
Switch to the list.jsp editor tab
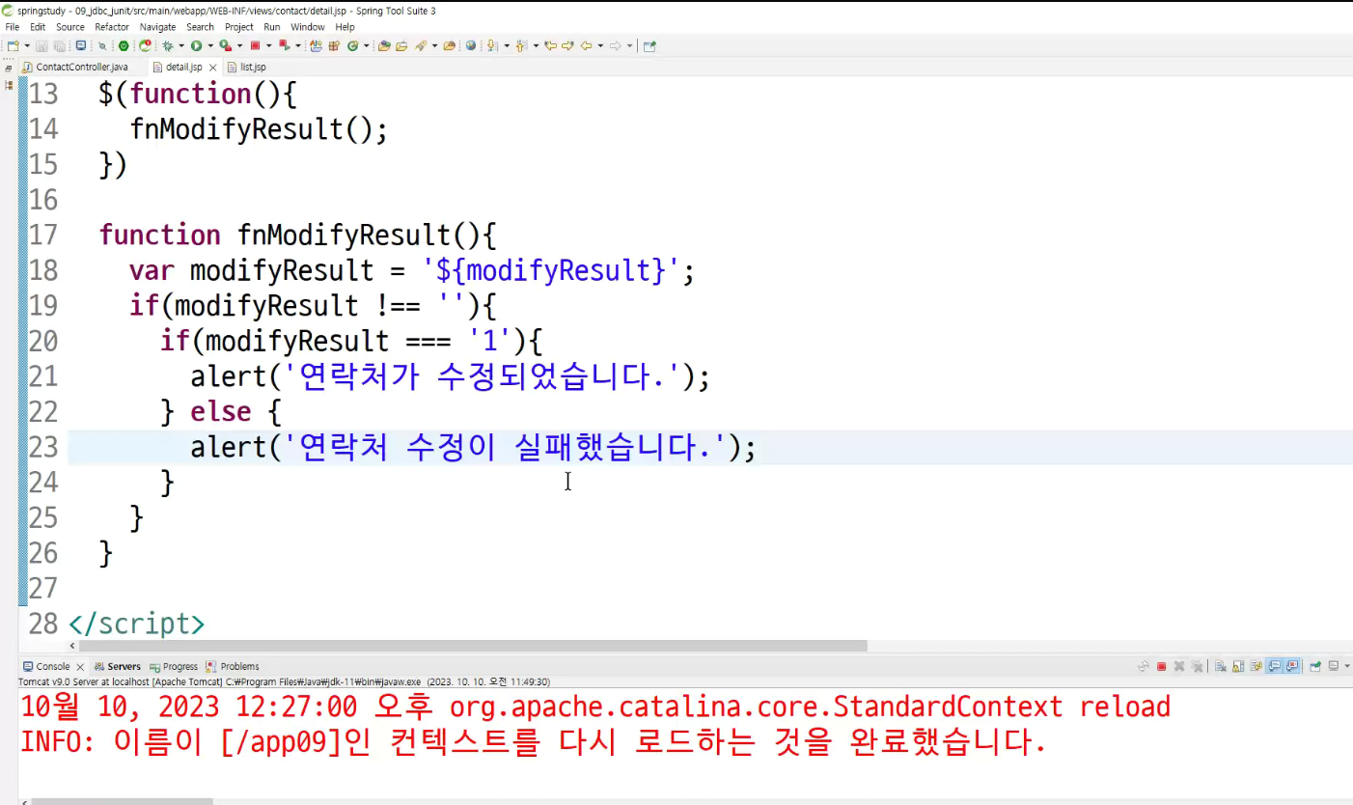[x=246, y=68]
